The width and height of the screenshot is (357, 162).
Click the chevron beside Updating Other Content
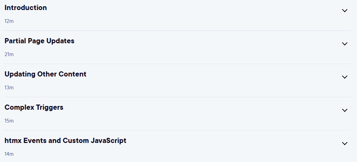coord(345,77)
